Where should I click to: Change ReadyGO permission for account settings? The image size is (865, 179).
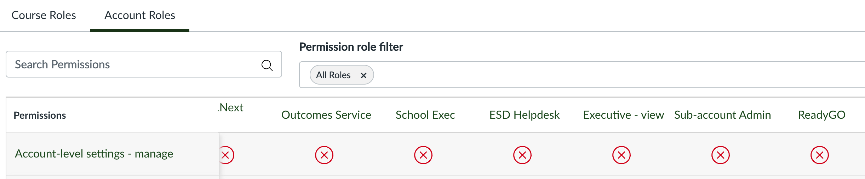(x=820, y=155)
